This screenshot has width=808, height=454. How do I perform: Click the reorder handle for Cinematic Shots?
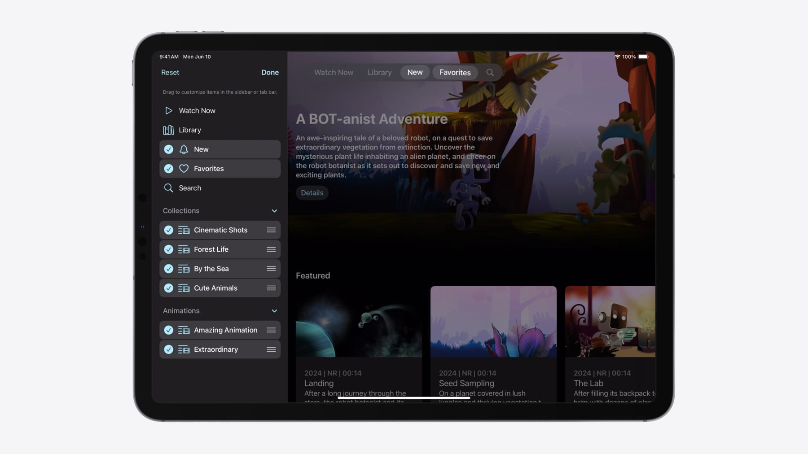point(271,230)
